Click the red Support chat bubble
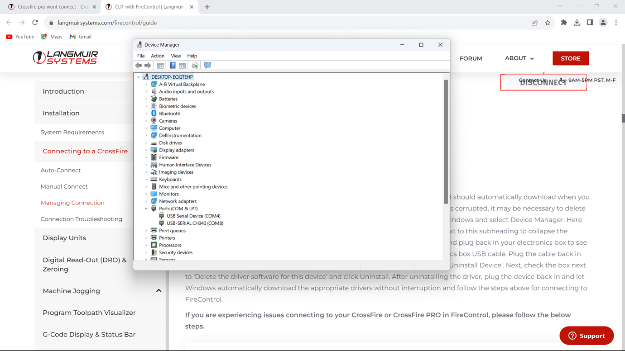The width and height of the screenshot is (625, 351). click(587, 336)
